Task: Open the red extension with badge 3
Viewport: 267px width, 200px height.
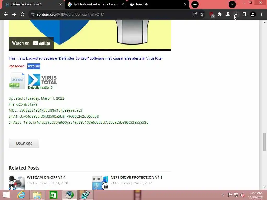Action: [x=212, y=15]
